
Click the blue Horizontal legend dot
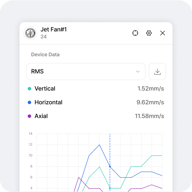pyautogui.click(x=29, y=103)
